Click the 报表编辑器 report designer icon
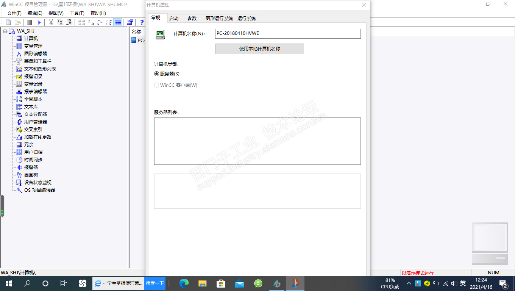 point(19,91)
